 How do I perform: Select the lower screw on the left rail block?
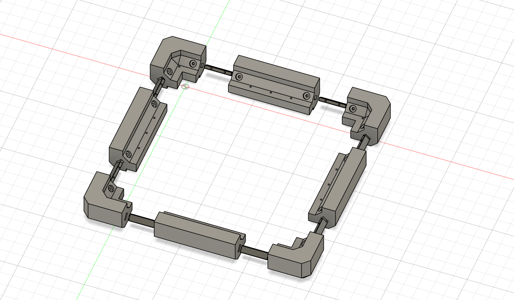128,155
